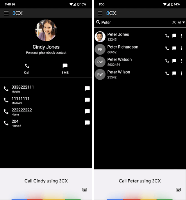Open hamburger menu on Cindy Jones screen
This screenshot has height=200, width=186.
[x=6, y=13]
